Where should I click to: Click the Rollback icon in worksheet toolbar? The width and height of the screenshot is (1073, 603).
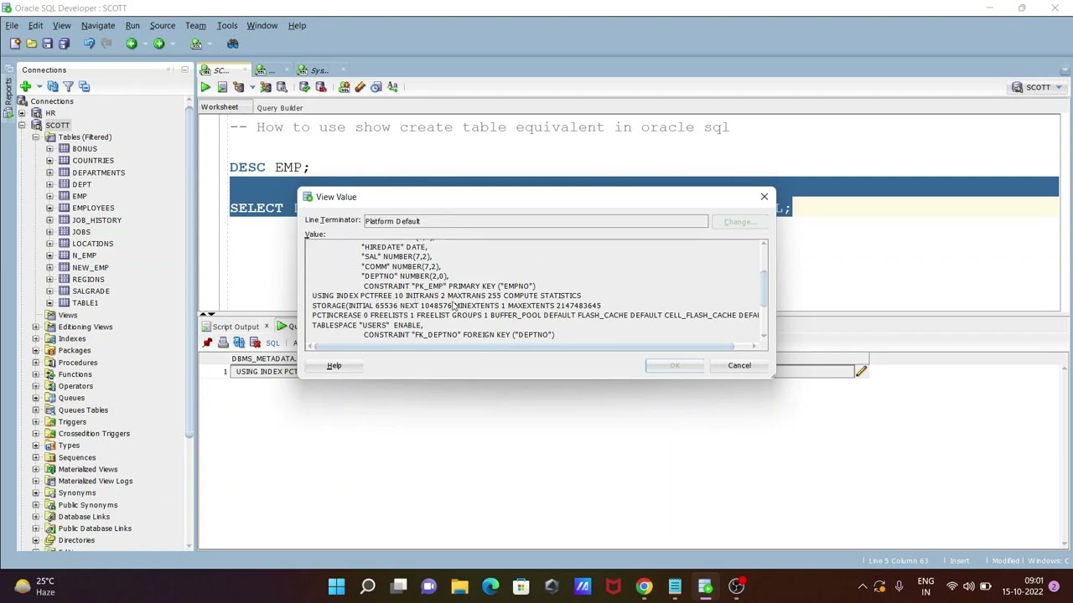(320, 87)
